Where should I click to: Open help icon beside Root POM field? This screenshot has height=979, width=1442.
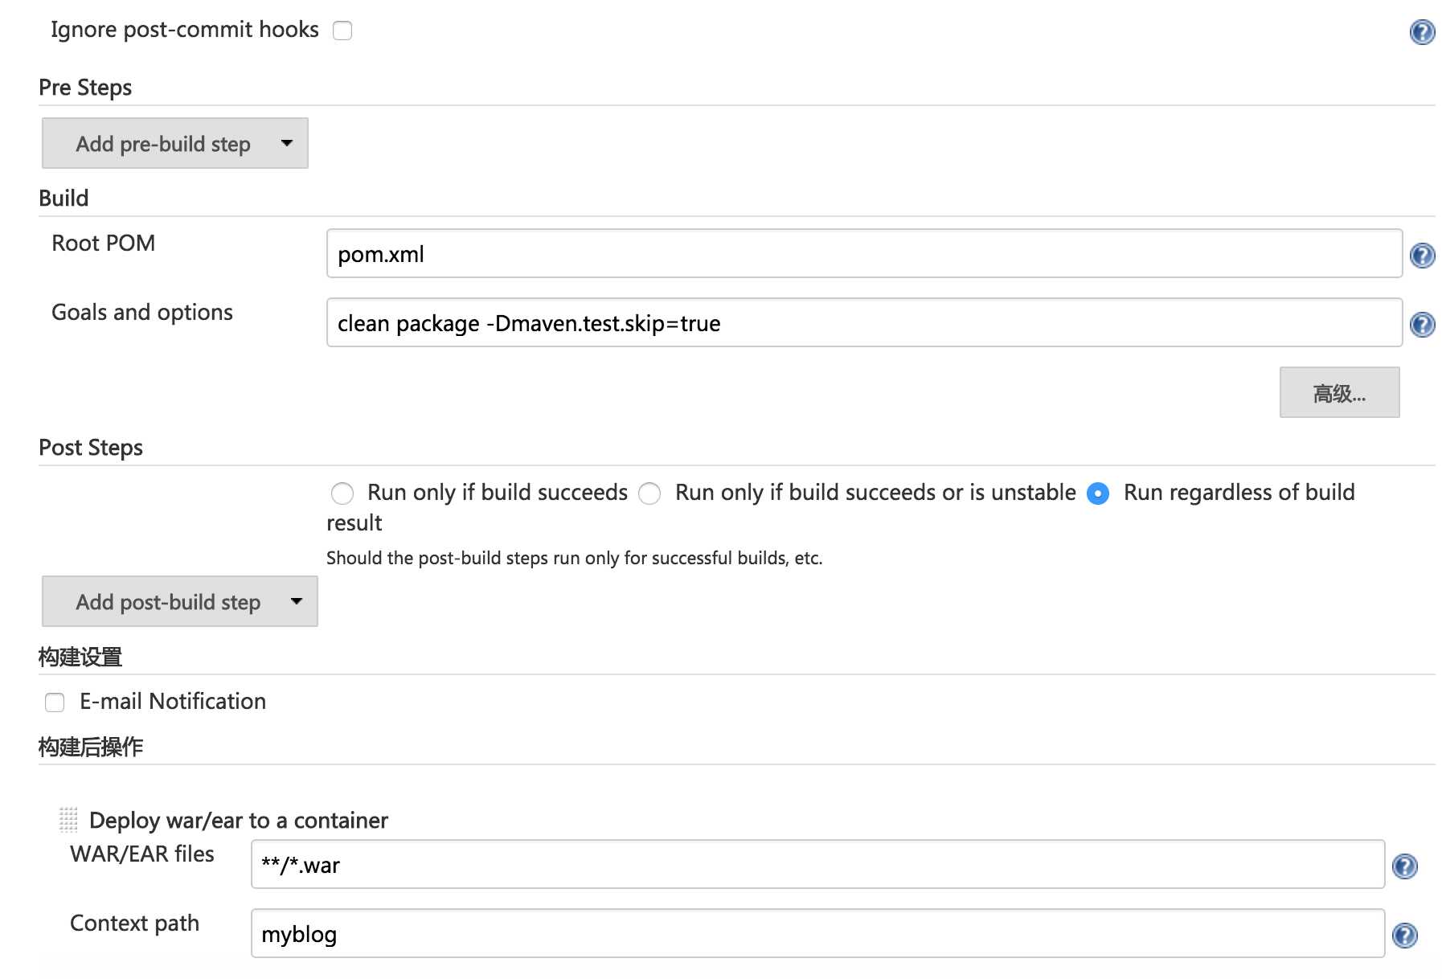pos(1422,256)
